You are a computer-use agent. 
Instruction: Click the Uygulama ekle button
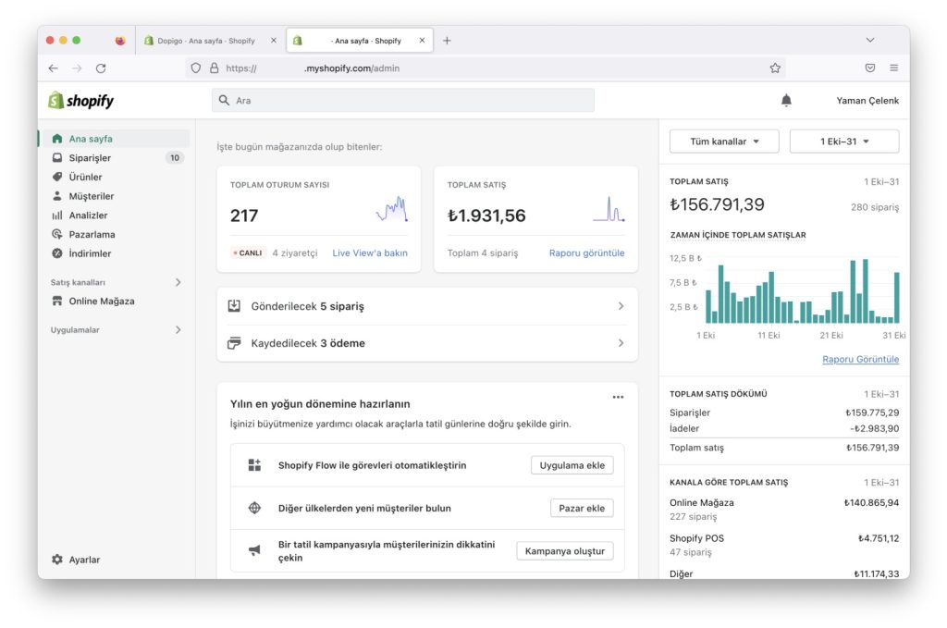click(x=572, y=465)
